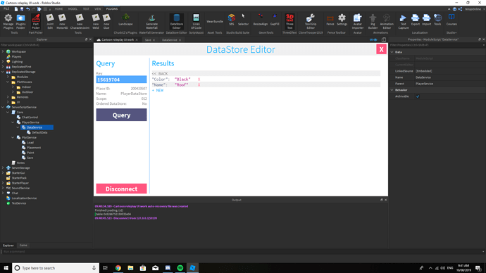Viewport: 486px width, 273px height.
Task: Open the Three Text 3D plugin
Action: [x=289, y=21]
